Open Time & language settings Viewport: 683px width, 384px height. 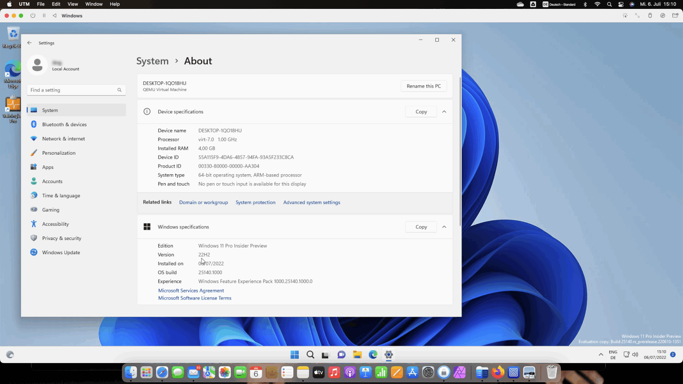[76, 196]
